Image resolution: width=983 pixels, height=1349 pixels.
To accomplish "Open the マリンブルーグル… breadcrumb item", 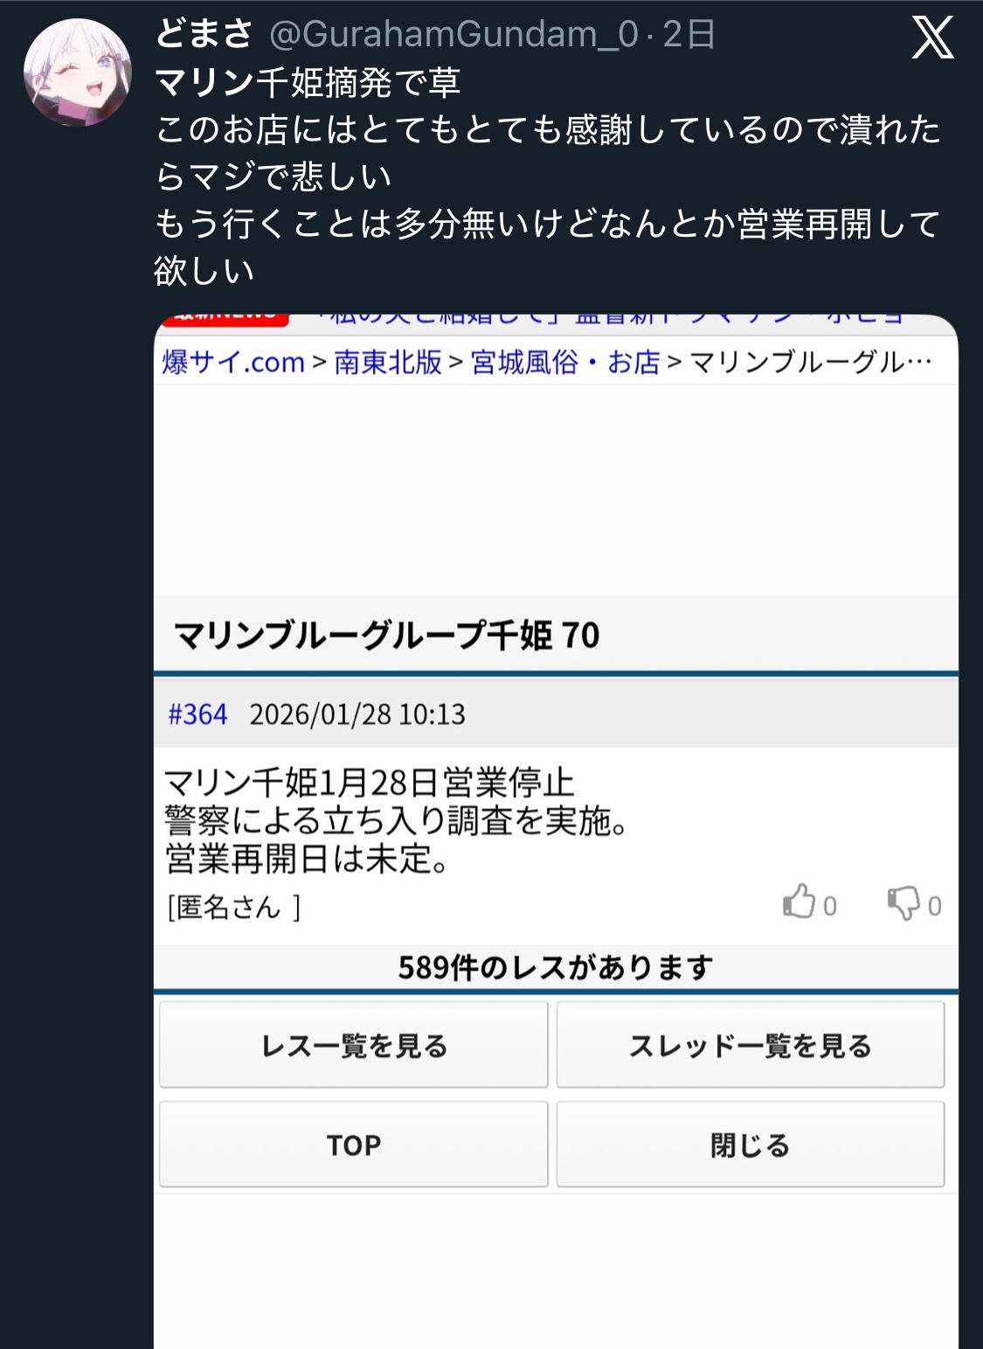I will 811,362.
